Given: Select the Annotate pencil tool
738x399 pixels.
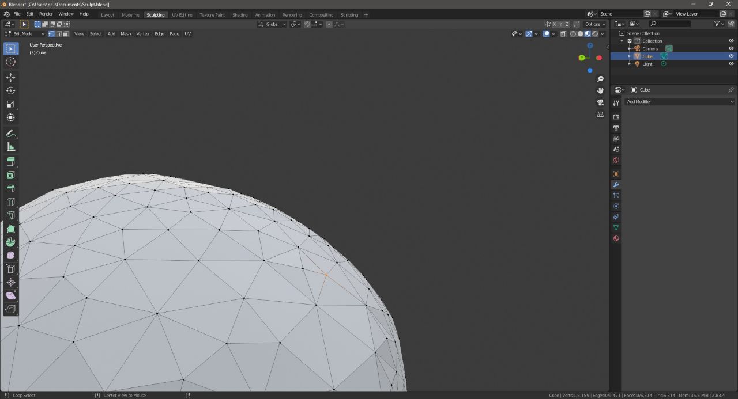Looking at the screenshot, I should (11, 134).
